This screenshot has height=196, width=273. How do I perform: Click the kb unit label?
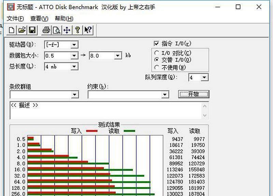[x=128, y=55]
